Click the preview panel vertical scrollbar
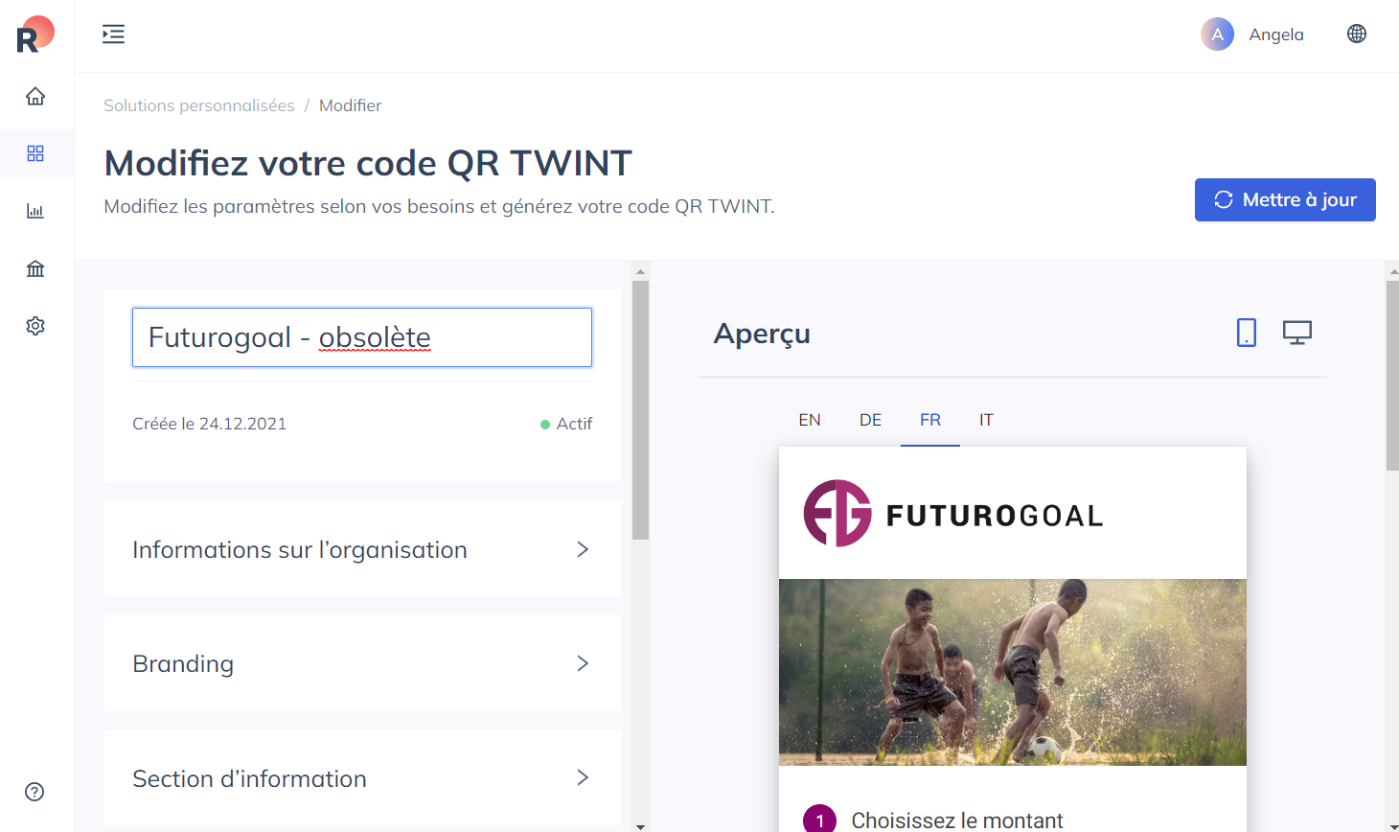Viewport: 1399px width, 832px height. coord(1392,376)
